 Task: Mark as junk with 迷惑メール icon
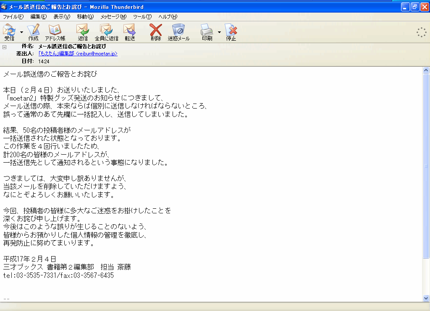coord(178,31)
